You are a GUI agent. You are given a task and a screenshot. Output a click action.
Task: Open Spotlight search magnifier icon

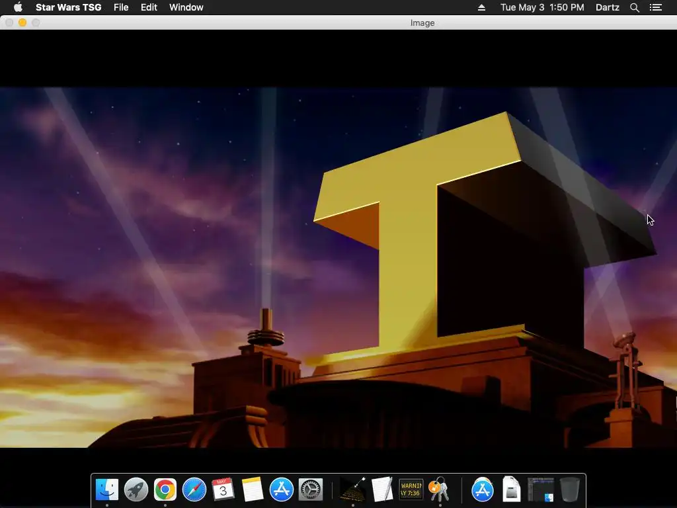[634, 7]
